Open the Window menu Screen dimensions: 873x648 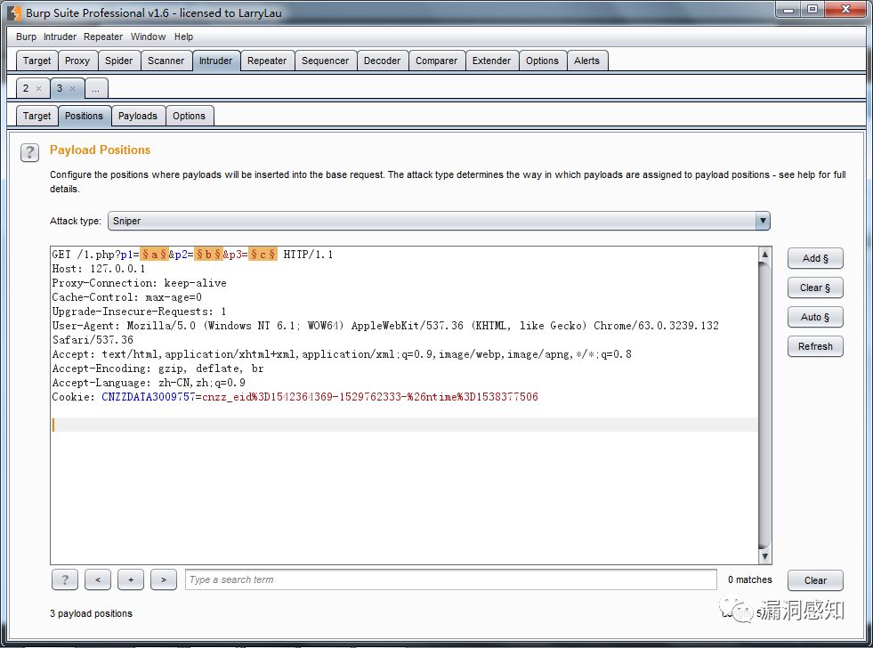pos(148,36)
